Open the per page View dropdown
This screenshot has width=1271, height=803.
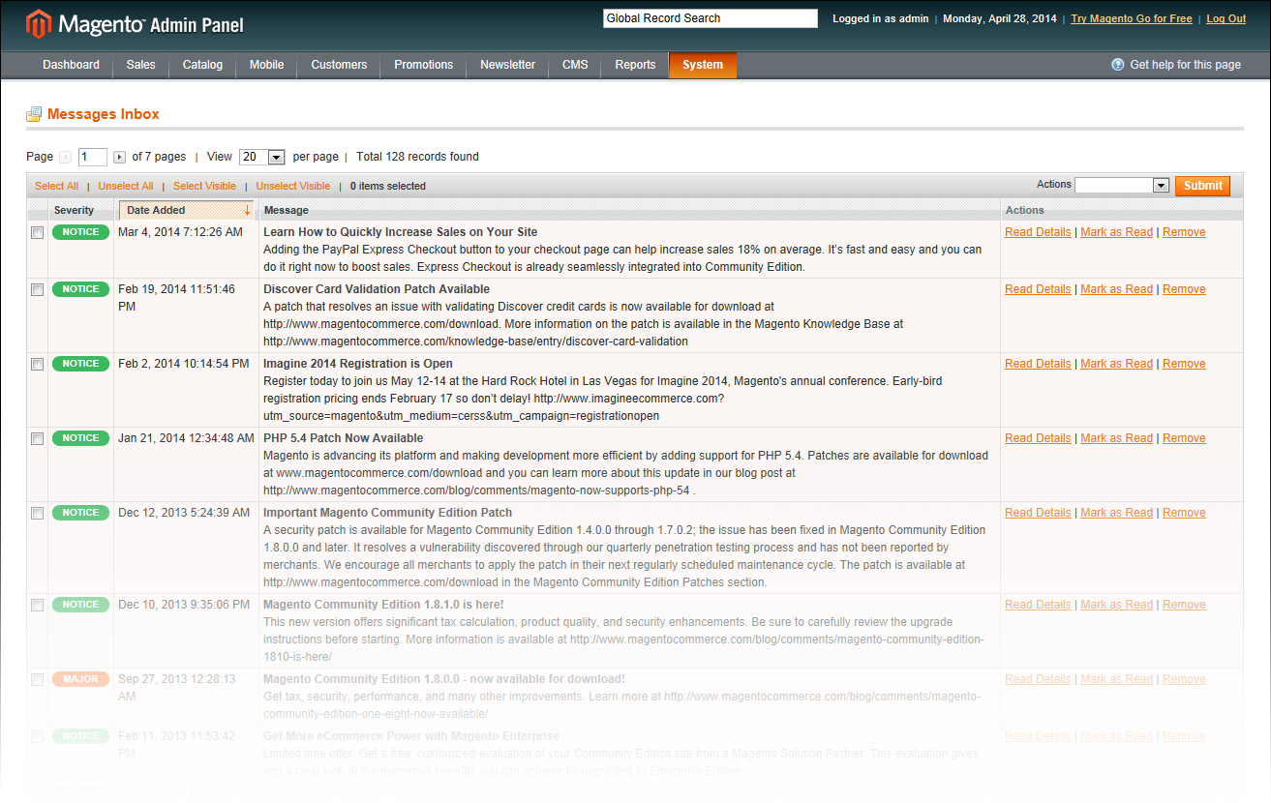[x=261, y=157]
